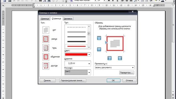Select the thick black line style

click(x=76, y=42)
